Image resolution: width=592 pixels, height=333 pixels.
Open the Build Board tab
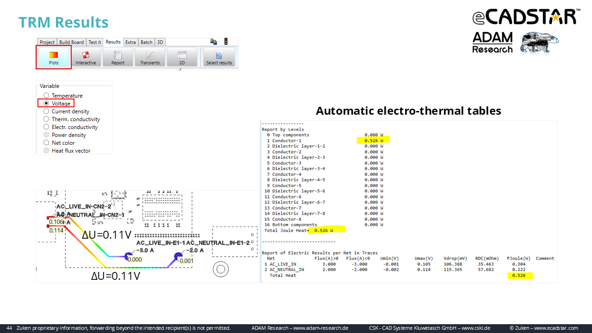click(x=72, y=42)
